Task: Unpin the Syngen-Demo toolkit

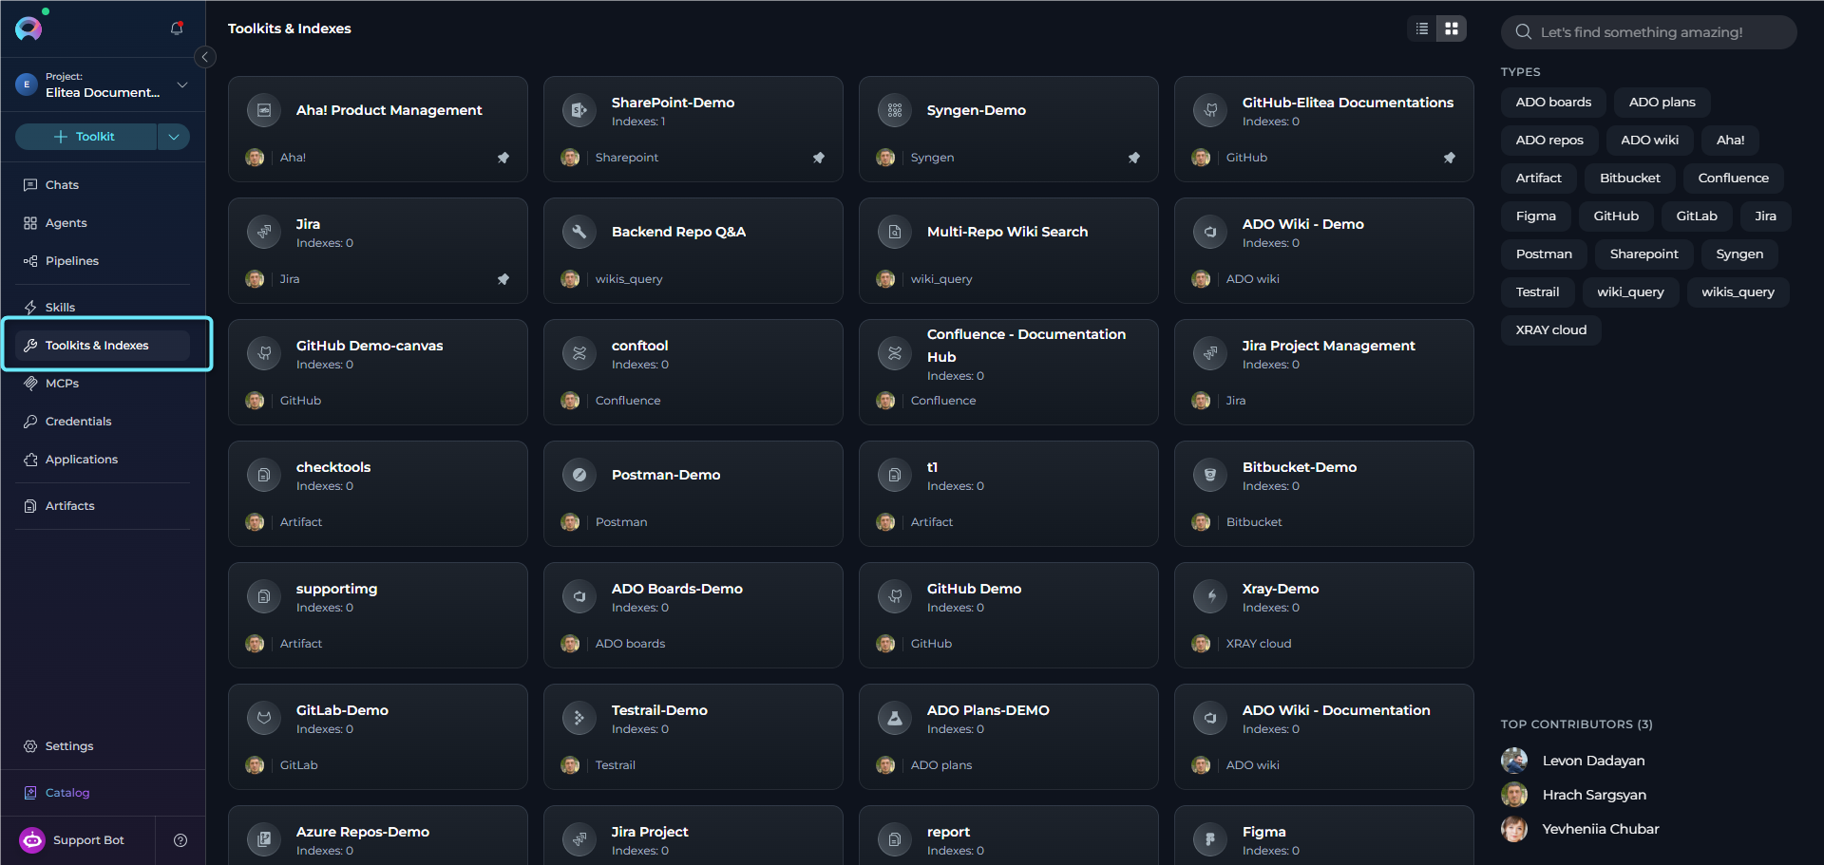Action: [x=1134, y=158]
